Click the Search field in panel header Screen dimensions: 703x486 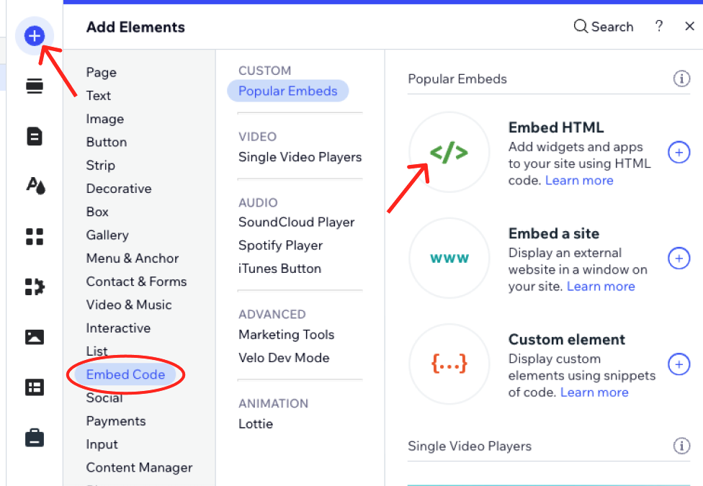click(604, 27)
